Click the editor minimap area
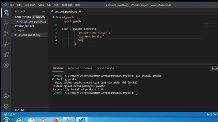 [x=211, y=25]
